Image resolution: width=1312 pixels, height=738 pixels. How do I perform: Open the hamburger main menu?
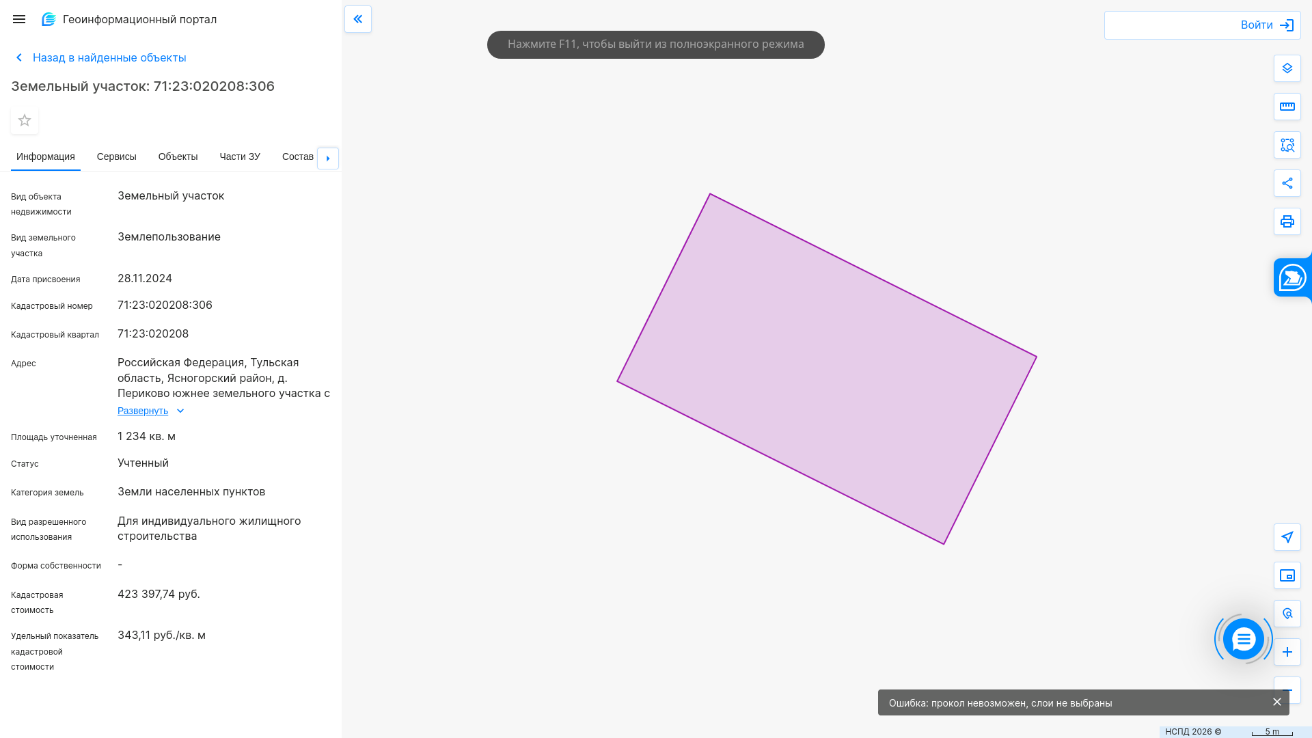(19, 19)
